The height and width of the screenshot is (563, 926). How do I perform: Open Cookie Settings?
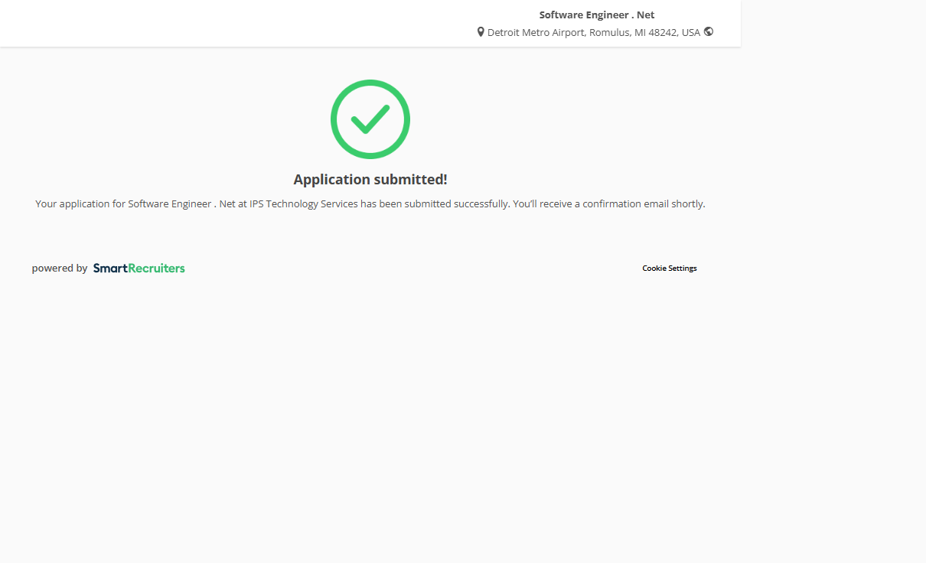[669, 268]
